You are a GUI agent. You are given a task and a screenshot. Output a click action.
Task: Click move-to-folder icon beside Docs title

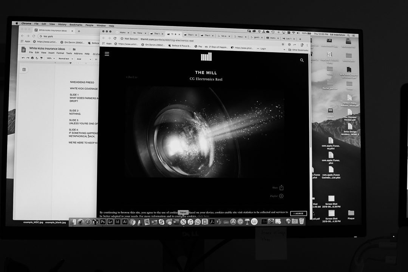coord(74,49)
